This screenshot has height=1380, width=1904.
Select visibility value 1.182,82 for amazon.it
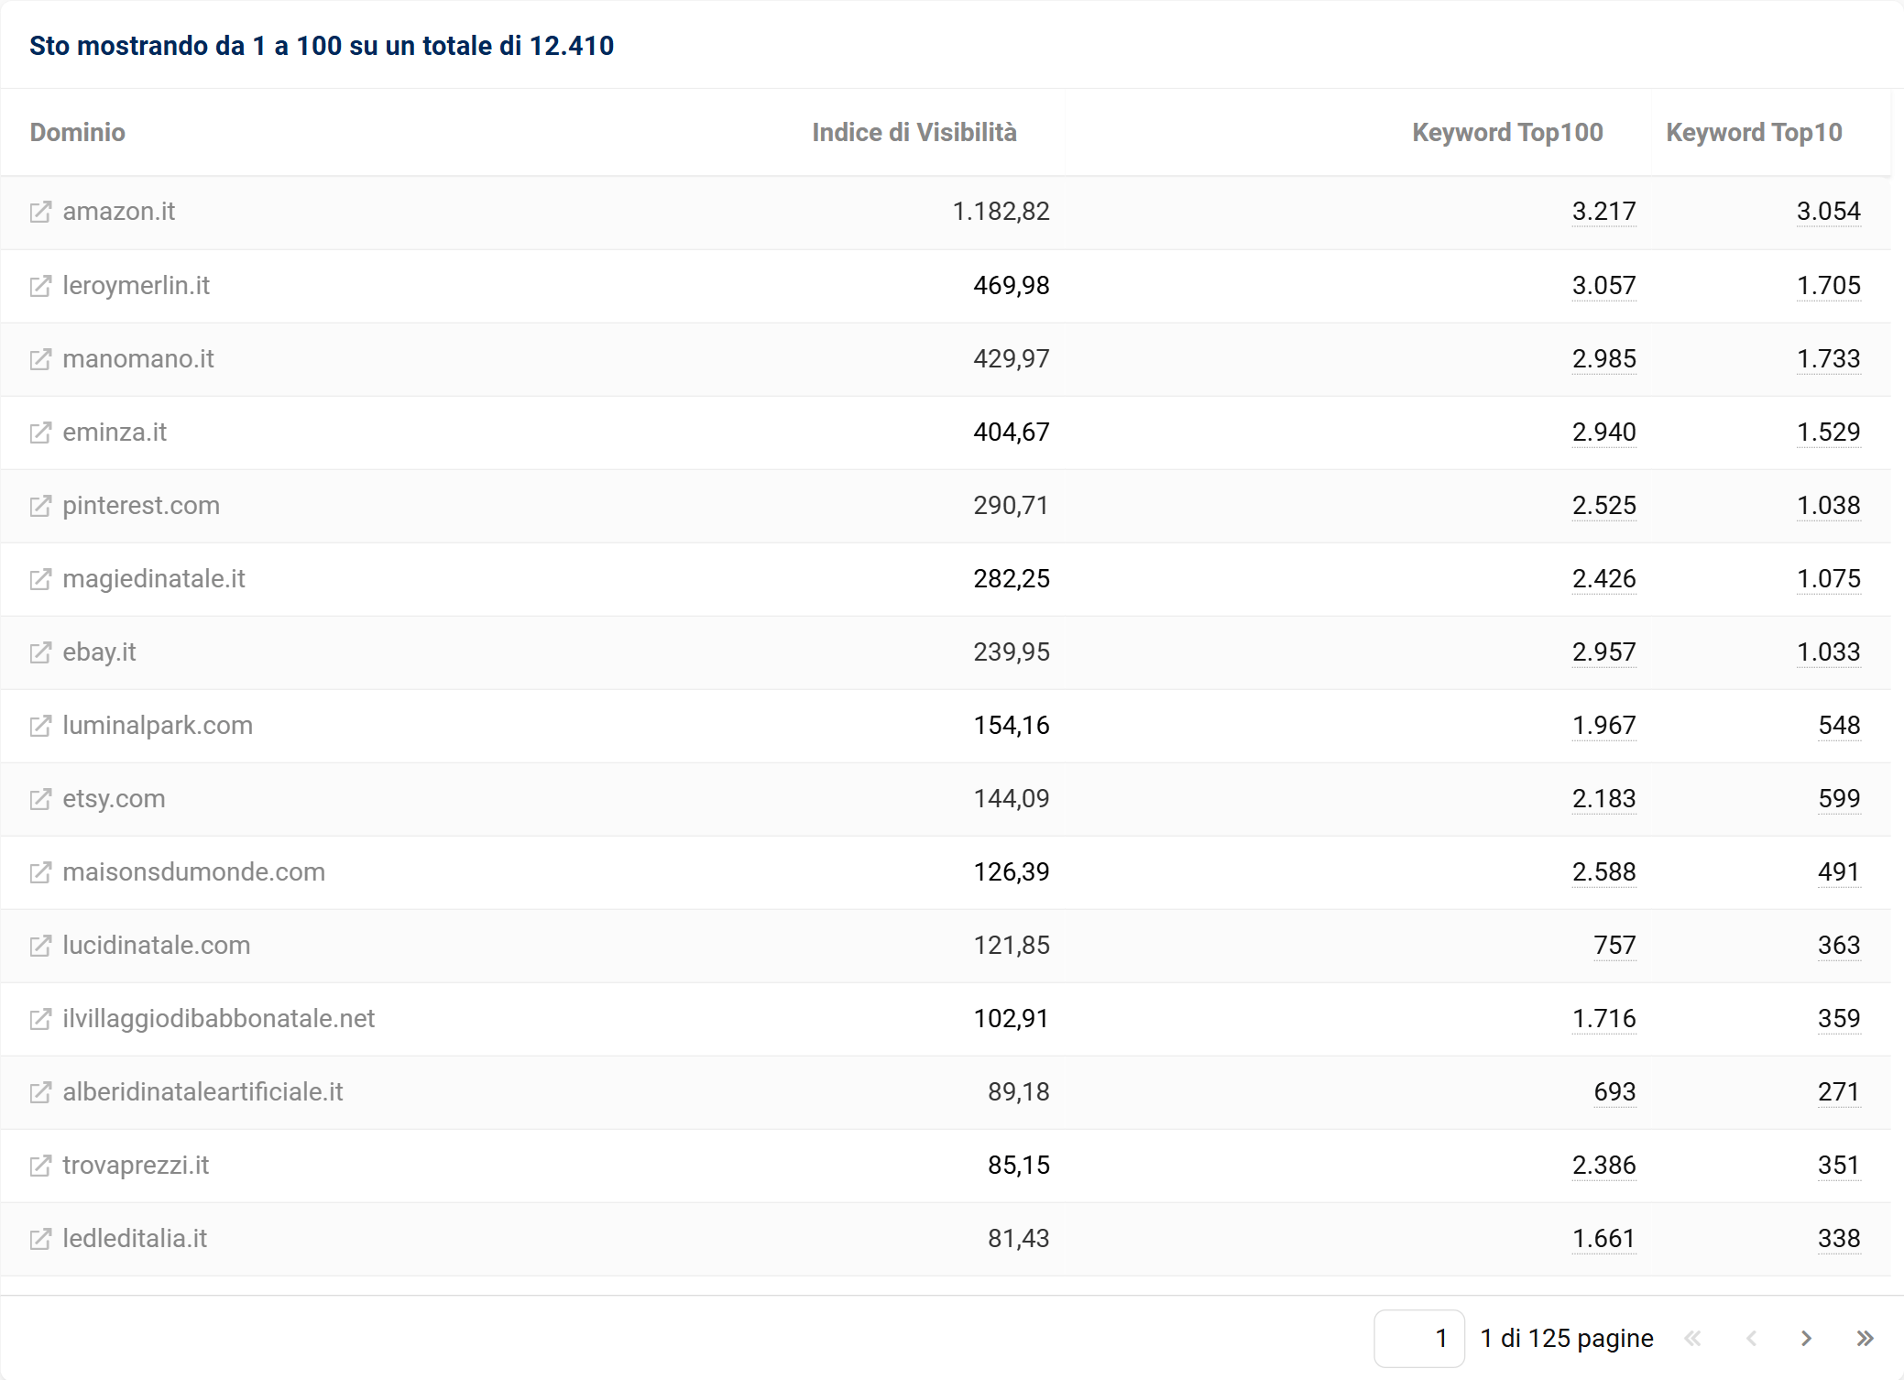click(x=1001, y=212)
